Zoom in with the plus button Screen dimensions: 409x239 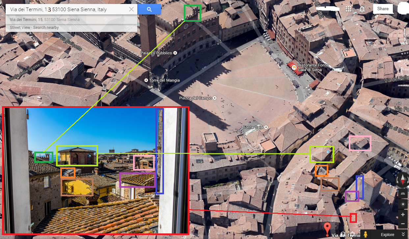[402, 215]
